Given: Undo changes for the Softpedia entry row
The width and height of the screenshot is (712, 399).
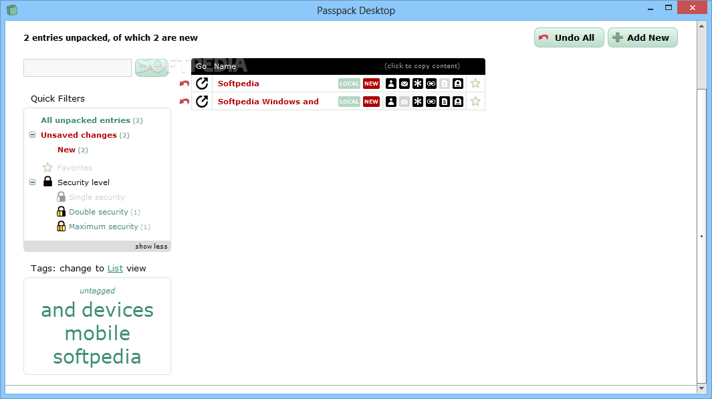Looking at the screenshot, I should pos(184,84).
